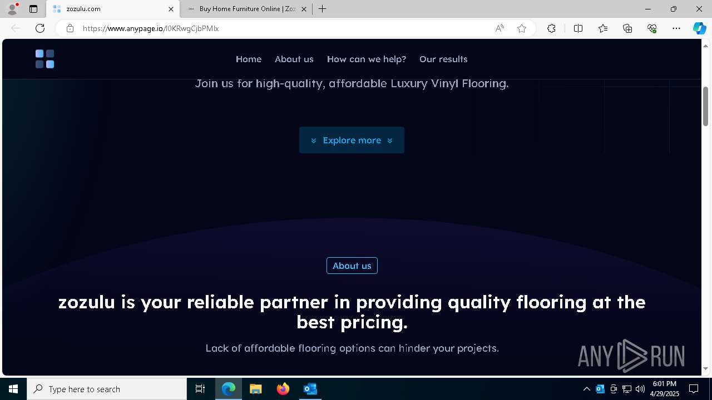Toggle split screen view icon
Screen dimensions: 712x400
coord(578,28)
